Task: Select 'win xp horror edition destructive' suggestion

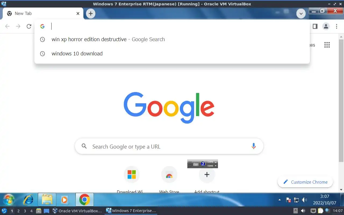Action: click(x=172, y=39)
